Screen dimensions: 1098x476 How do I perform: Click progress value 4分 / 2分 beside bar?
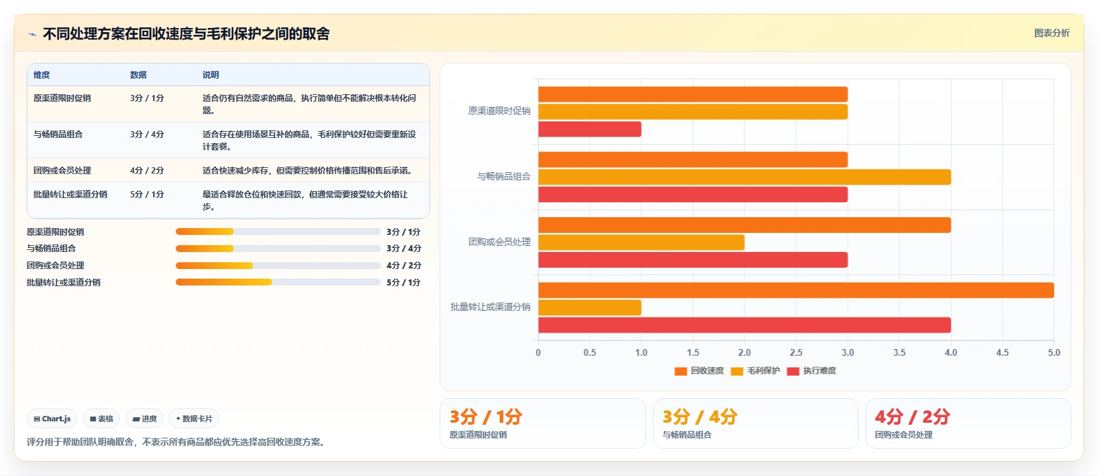[403, 266]
